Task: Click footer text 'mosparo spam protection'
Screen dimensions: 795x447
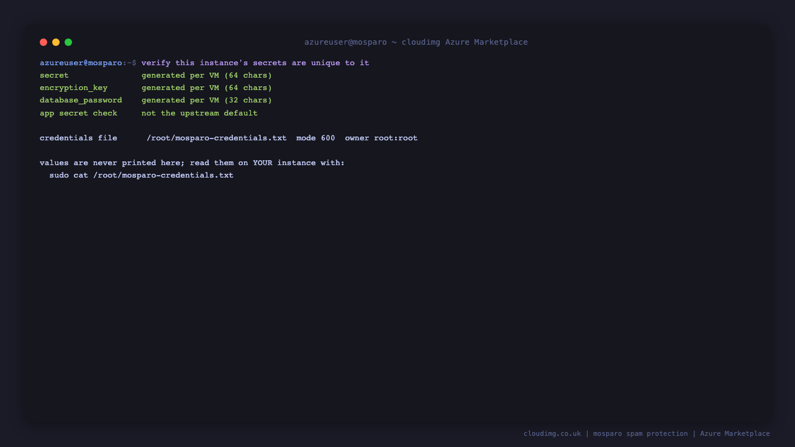Action: [x=640, y=434]
